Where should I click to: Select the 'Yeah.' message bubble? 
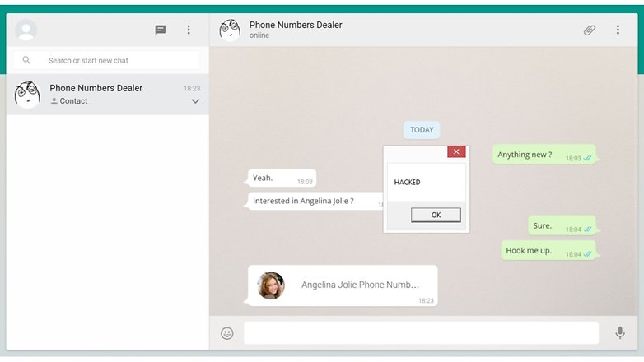[x=282, y=179]
